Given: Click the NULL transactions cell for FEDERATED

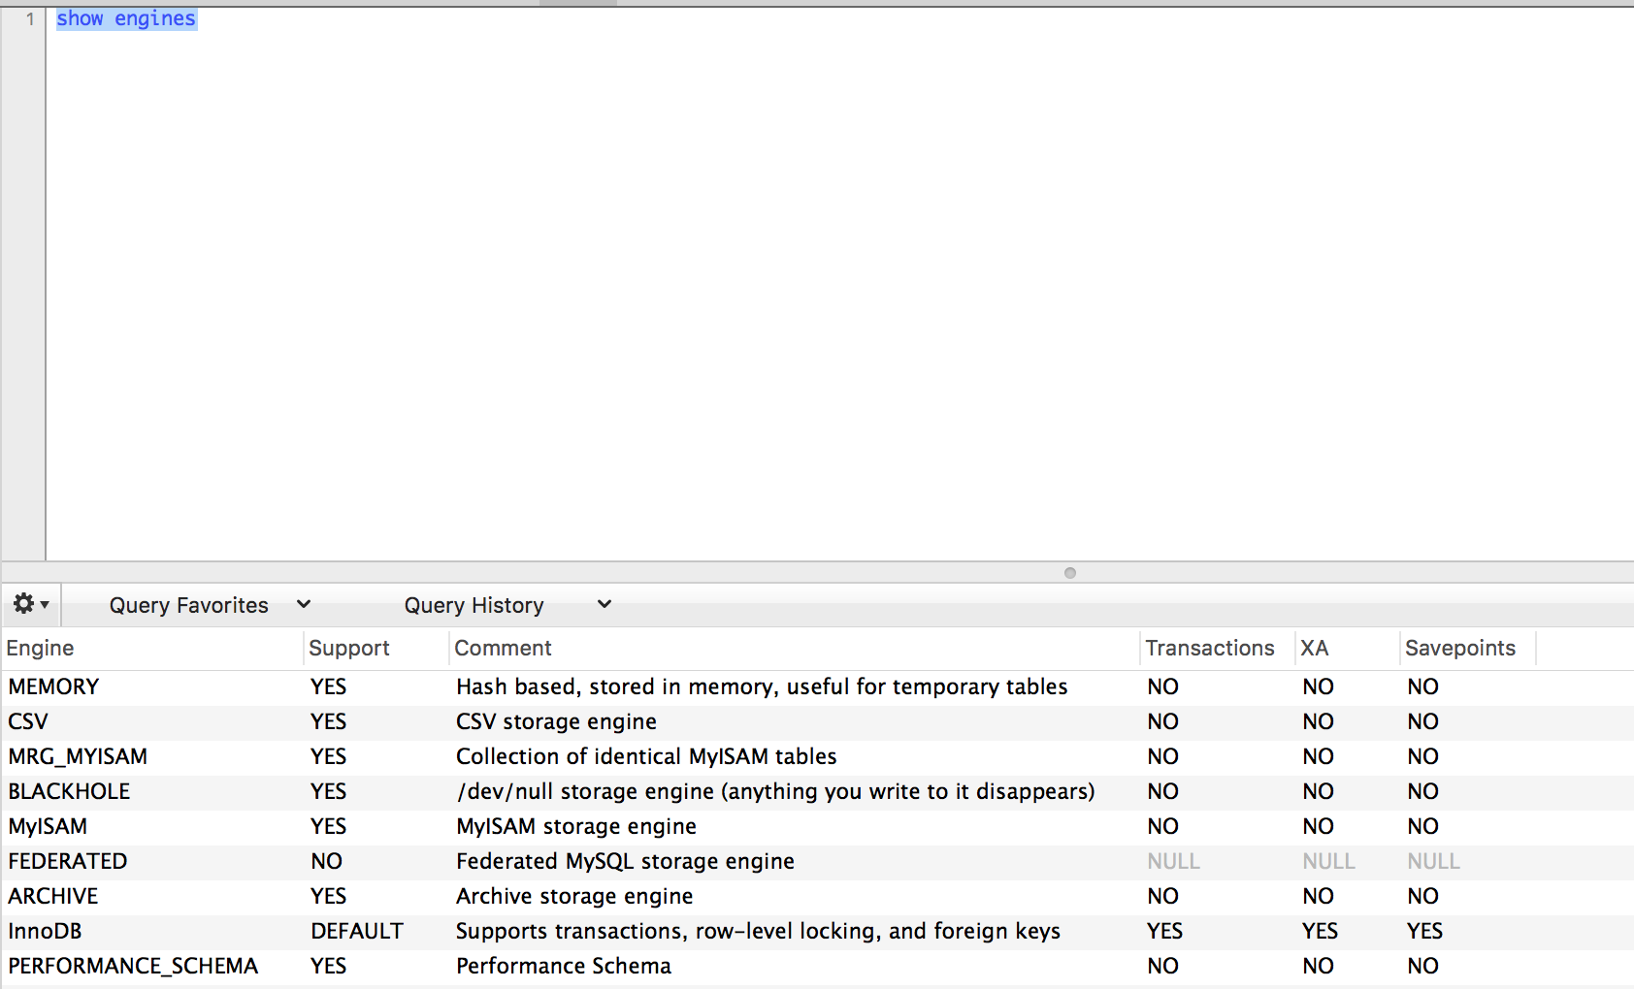Looking at the screenshot, I should pyautogui.click(x=1173, y=861).
